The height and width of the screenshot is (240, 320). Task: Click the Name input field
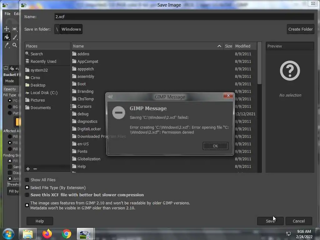(x=184, y=17)
